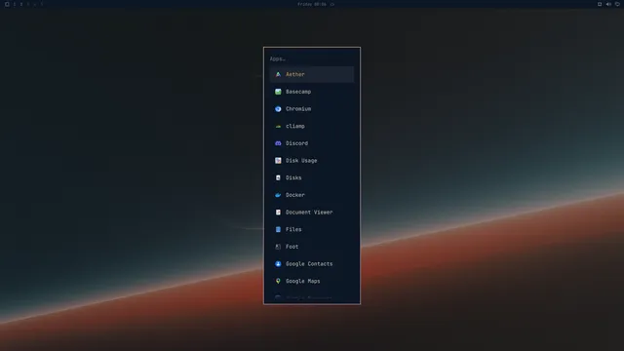This screenshot has width=624, height=351.
Task: Open Document Viewer via its icon
Action: 278,213
